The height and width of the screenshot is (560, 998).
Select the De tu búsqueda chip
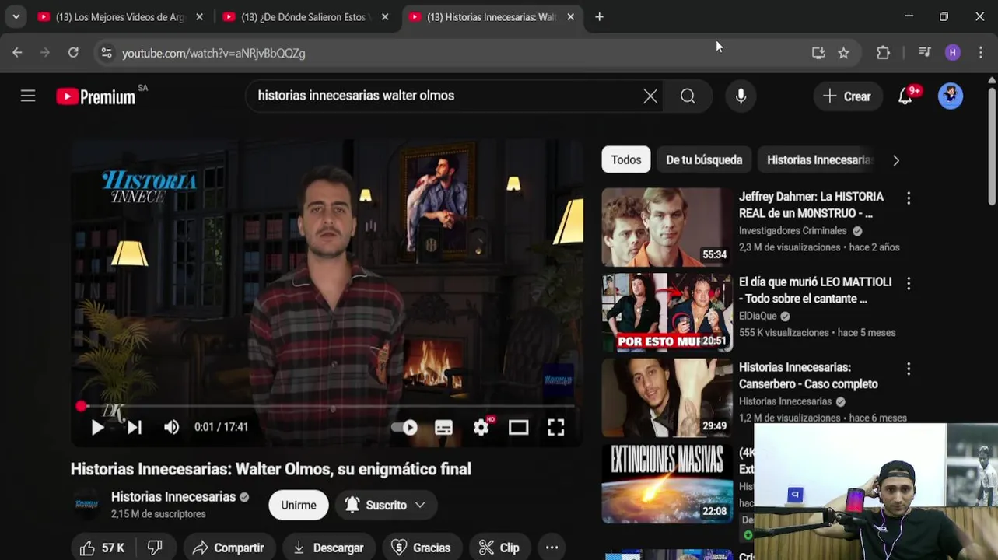click(x=704, y=159)
